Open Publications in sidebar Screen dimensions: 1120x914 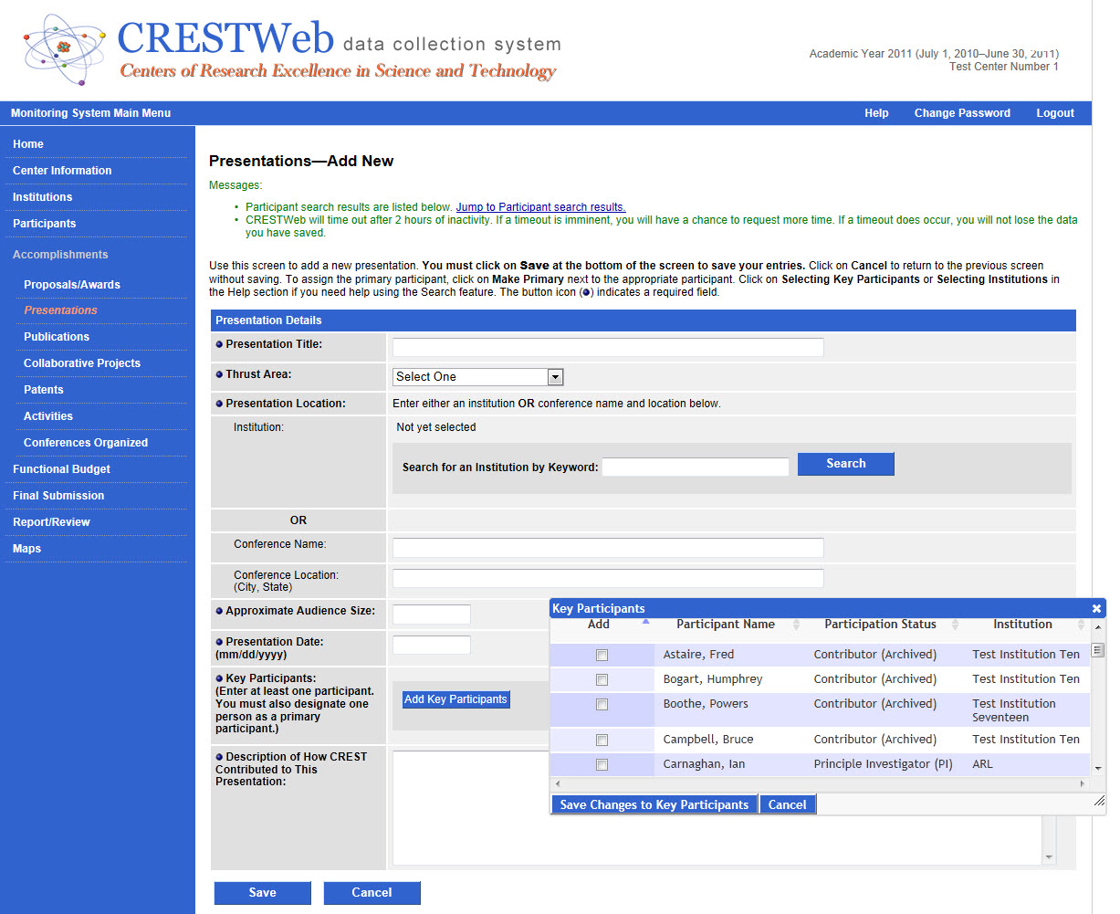pos(57,337)
